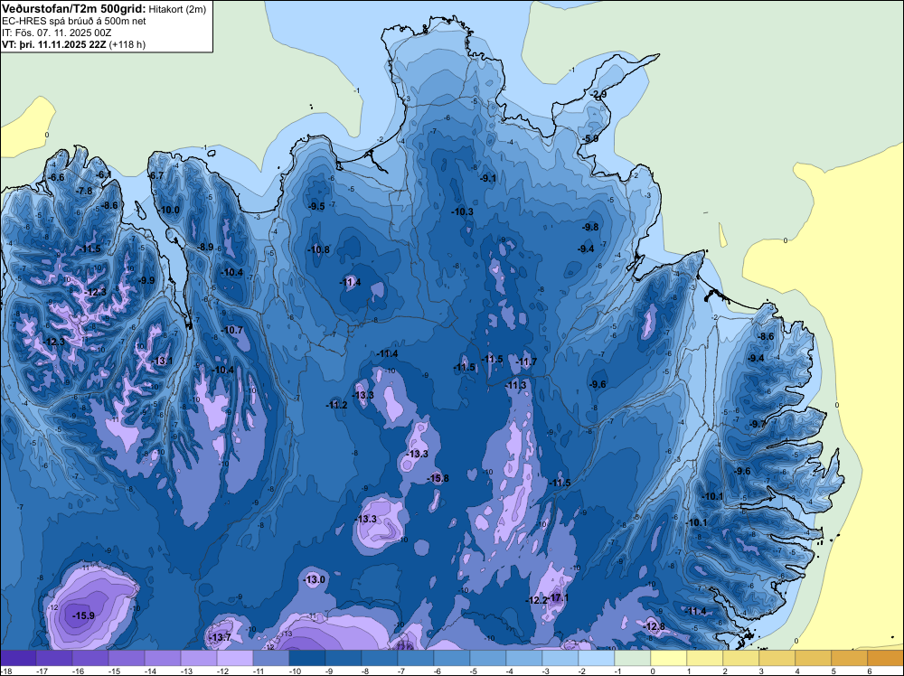Click the legend swatch between -12 and -11

235,658
